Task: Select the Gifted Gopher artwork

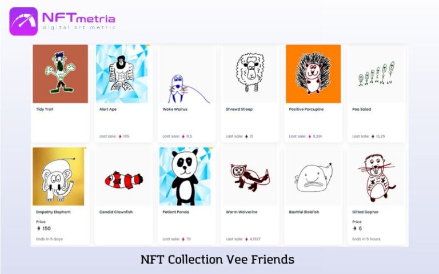Action: point(377,176)
